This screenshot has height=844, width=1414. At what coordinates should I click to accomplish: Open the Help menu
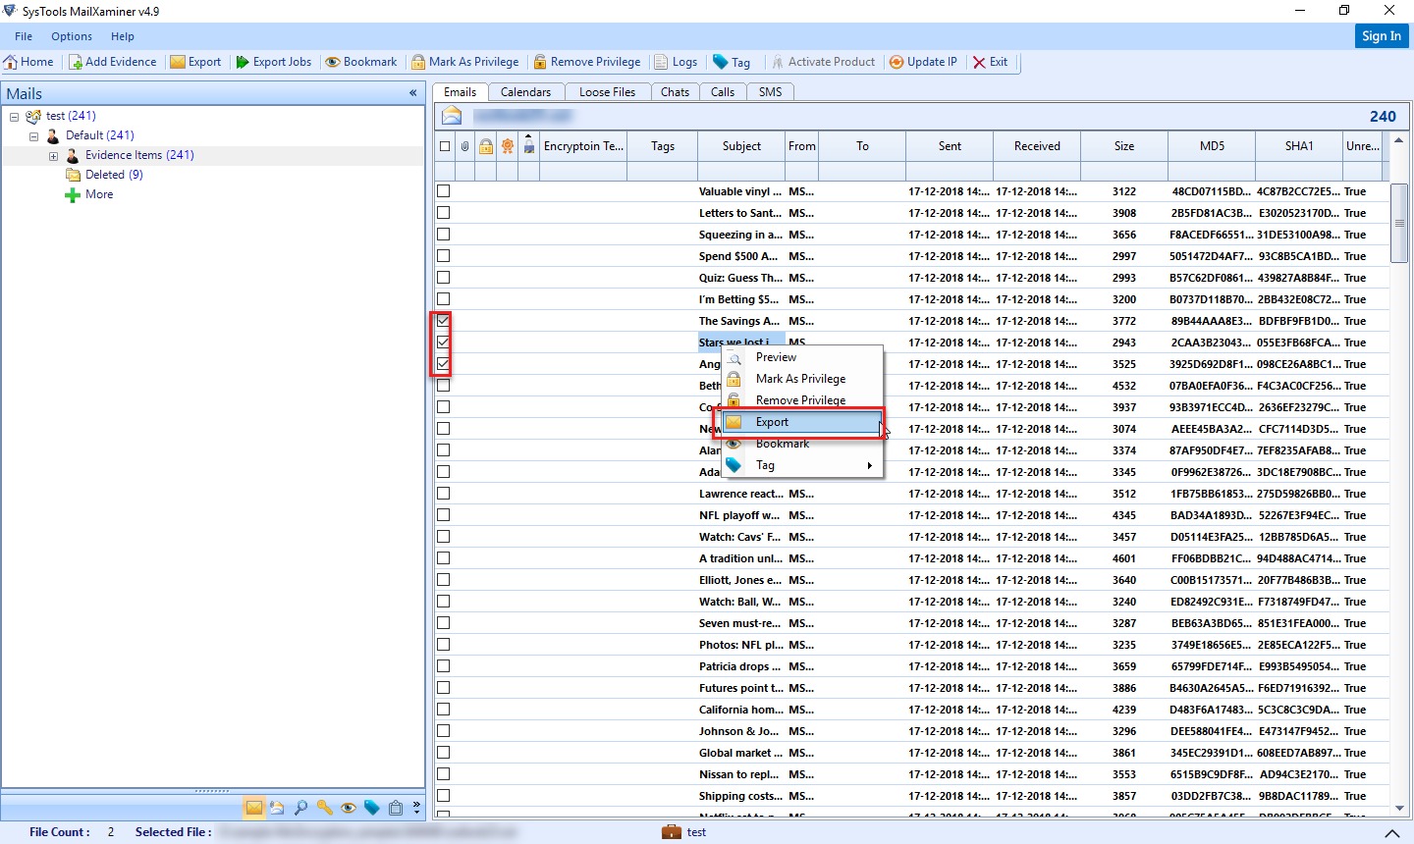pos(123,36)
